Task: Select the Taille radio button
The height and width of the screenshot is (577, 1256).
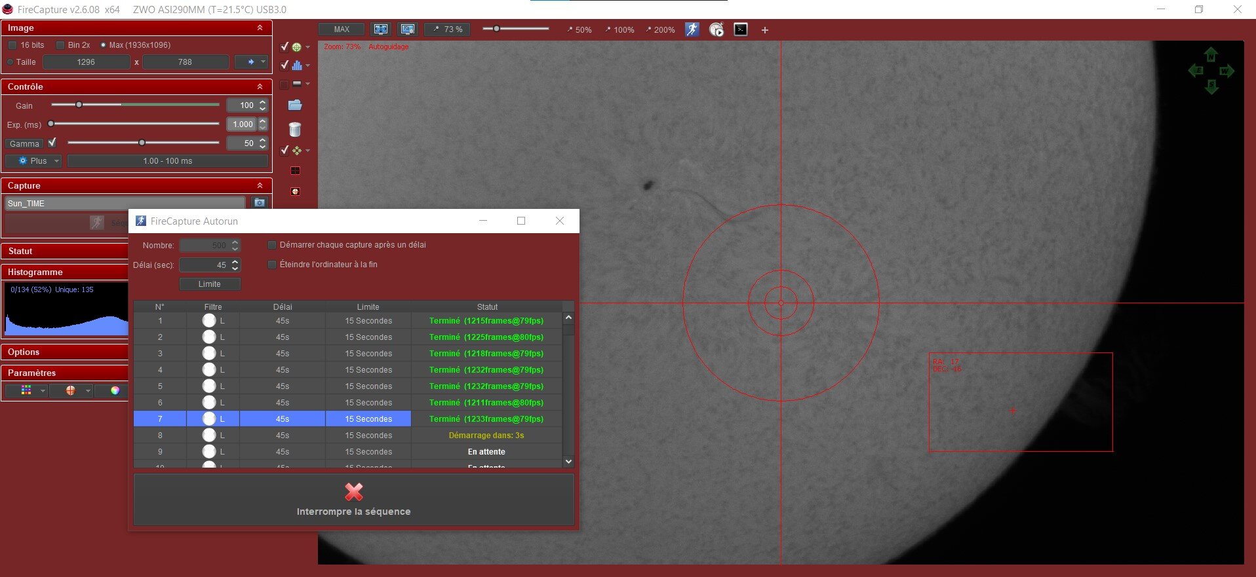Action: (10, 62)
